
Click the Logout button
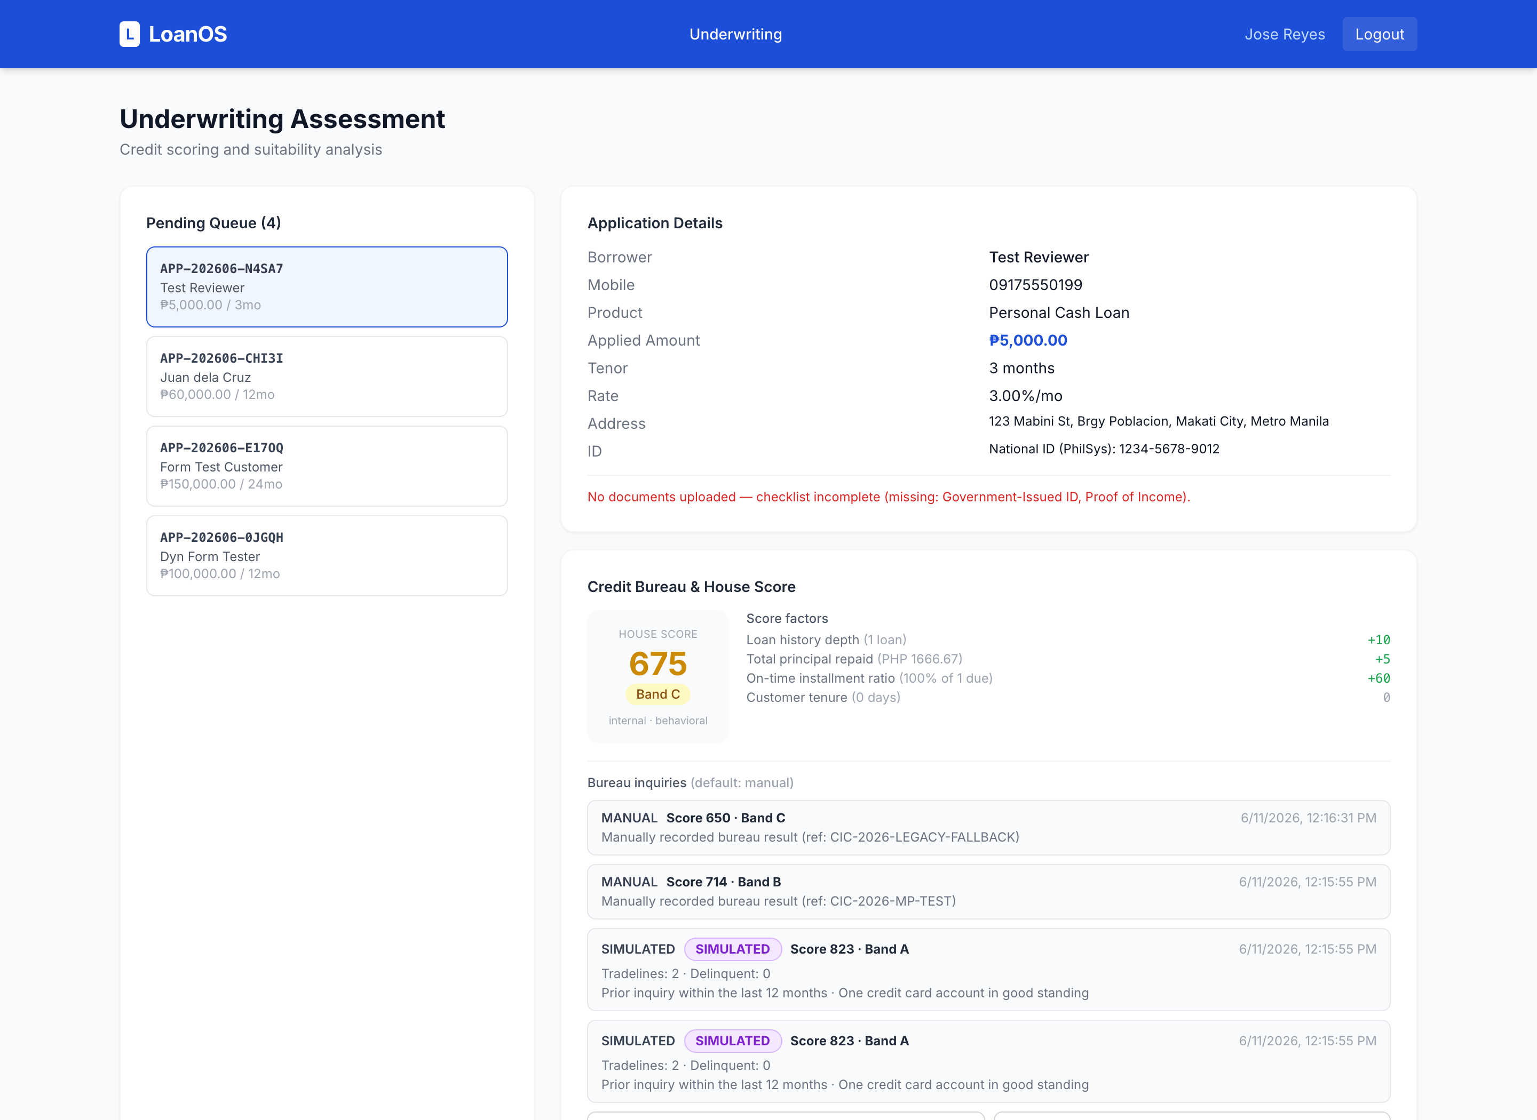point(1379,34)
